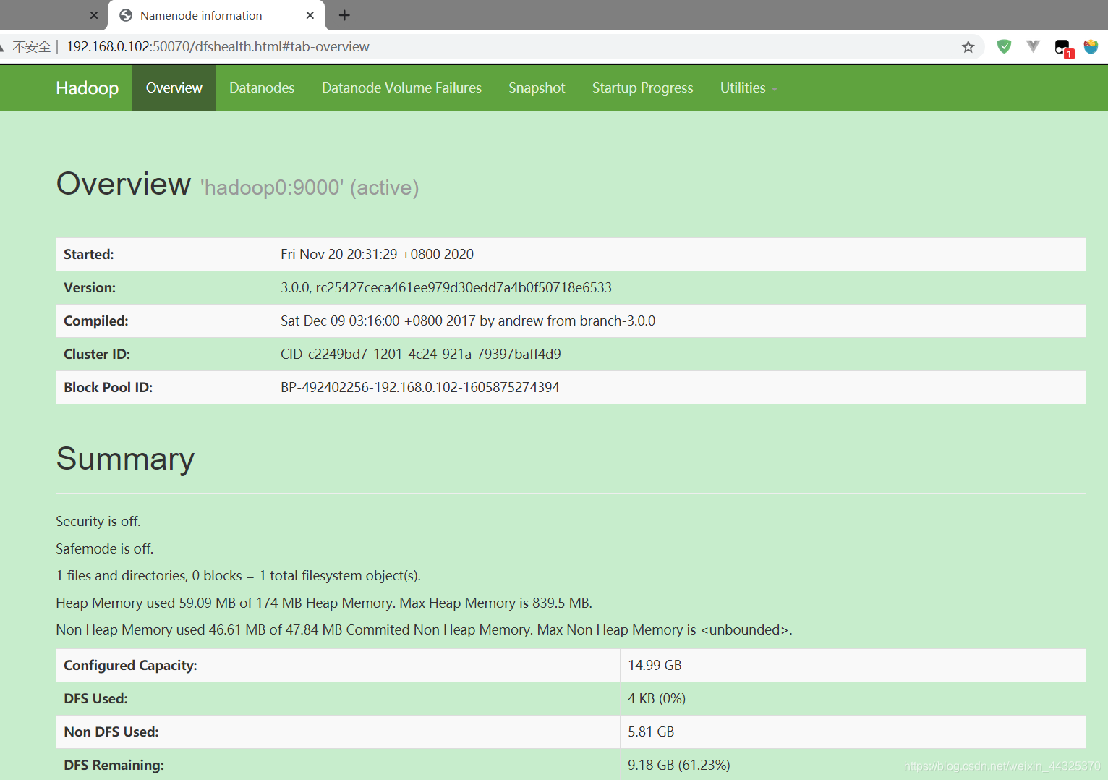Open the extension icon with red badge
Image resolution: width=1108 pixels, height=780 pixels.
click(x=1063, y=48)
